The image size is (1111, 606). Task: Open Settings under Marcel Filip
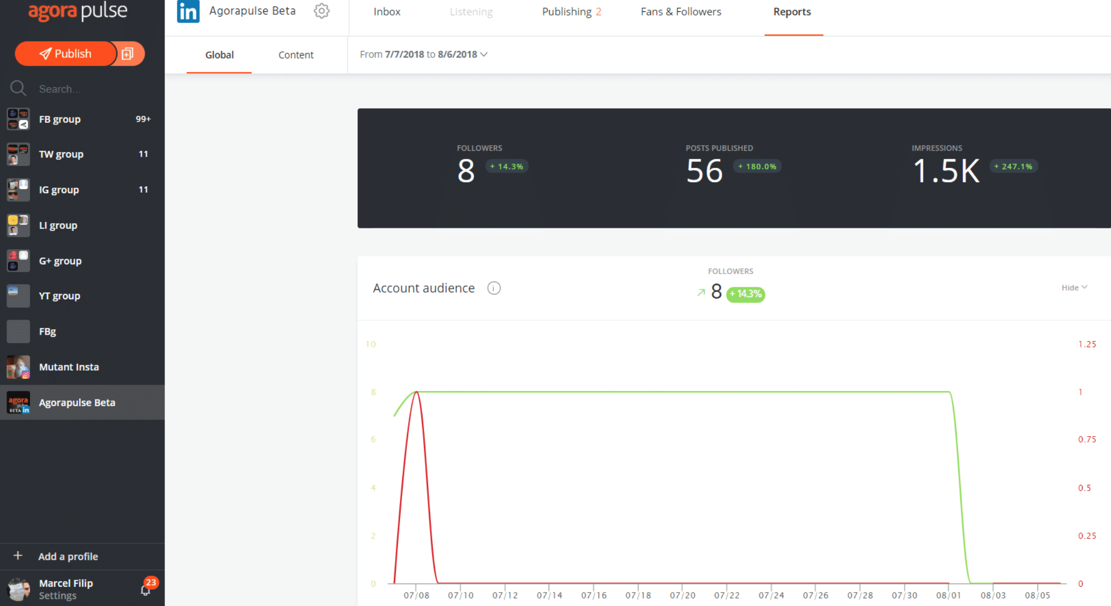tap(58, 596)
